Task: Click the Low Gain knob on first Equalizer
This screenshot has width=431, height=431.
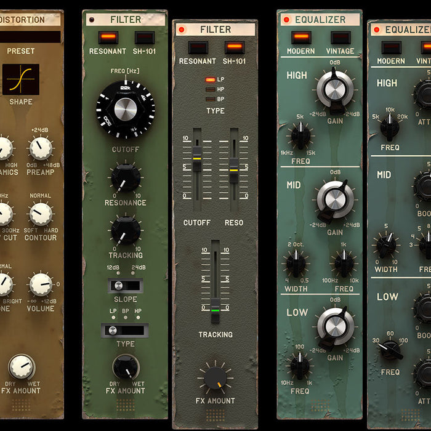Action: 336,326
